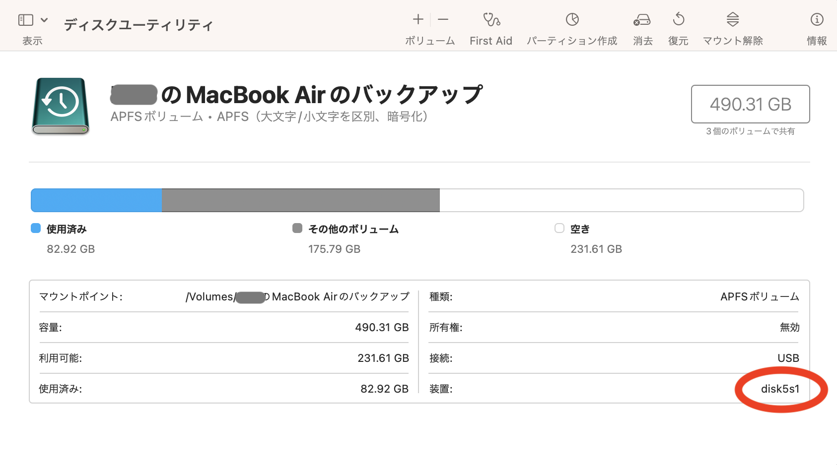The height and width of the screenshot is (465, 837).
Task: Select the ディスクユーティリティ window title
Action: 139,25
